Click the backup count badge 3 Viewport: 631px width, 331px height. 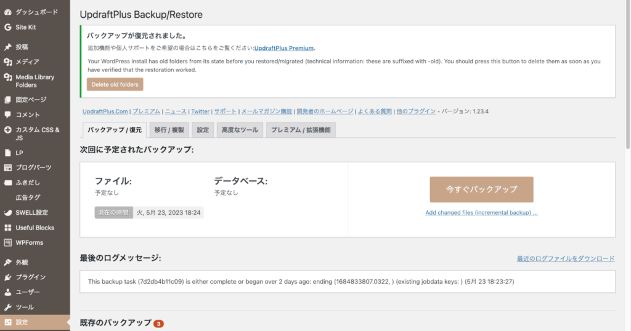click(158, 324)
